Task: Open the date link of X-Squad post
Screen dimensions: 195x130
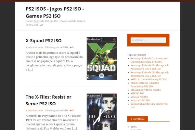Action: point(58,47)
